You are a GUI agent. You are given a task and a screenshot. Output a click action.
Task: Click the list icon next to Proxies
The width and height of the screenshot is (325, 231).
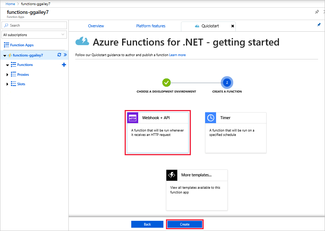click(x=14, y=74)
